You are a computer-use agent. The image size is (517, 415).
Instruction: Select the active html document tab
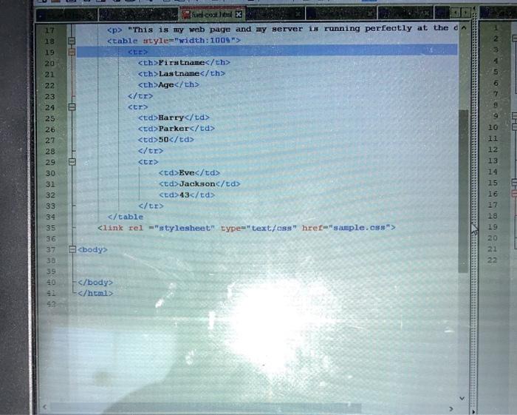(x=213, y=15)
